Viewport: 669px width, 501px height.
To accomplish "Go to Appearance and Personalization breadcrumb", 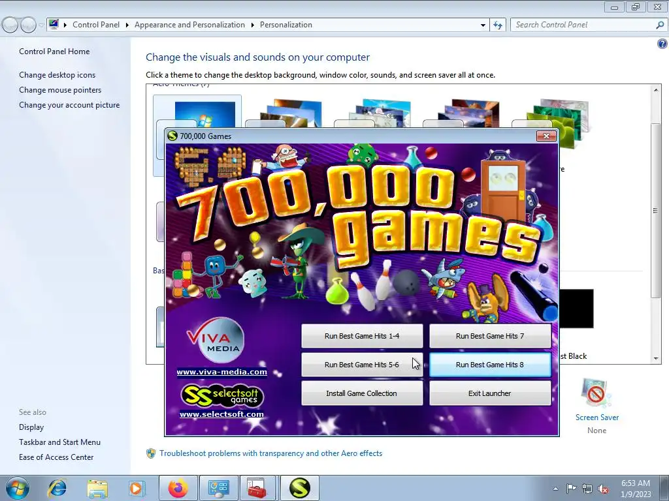I will [190, 25].
